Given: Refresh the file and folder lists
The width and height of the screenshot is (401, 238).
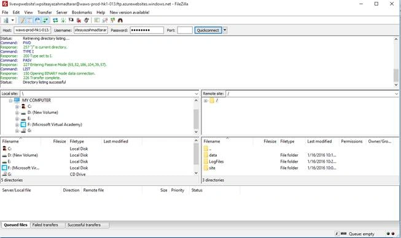Looking at the screenshot, I should (x=55, y=20).
